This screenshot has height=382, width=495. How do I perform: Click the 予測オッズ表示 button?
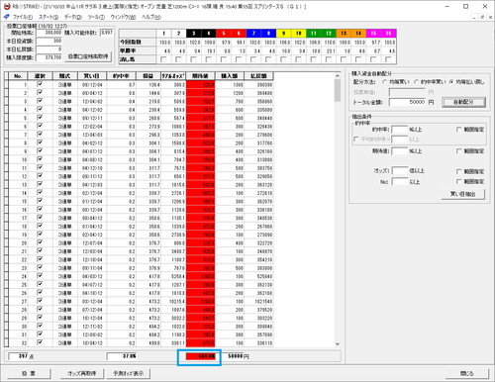129,373
